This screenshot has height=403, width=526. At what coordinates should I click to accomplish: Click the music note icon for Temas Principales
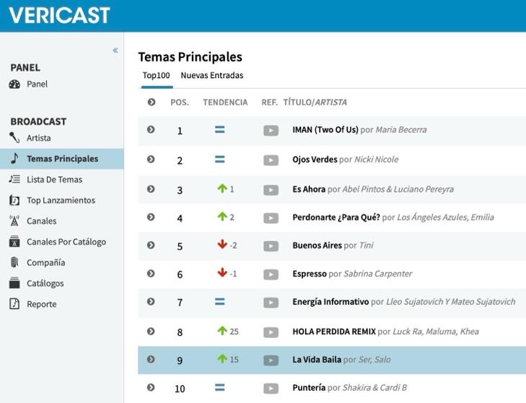click(14, 158)
